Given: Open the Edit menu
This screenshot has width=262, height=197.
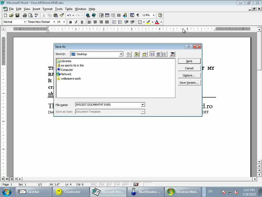Looking at the screenshot, I should click(x=18, y=9).
